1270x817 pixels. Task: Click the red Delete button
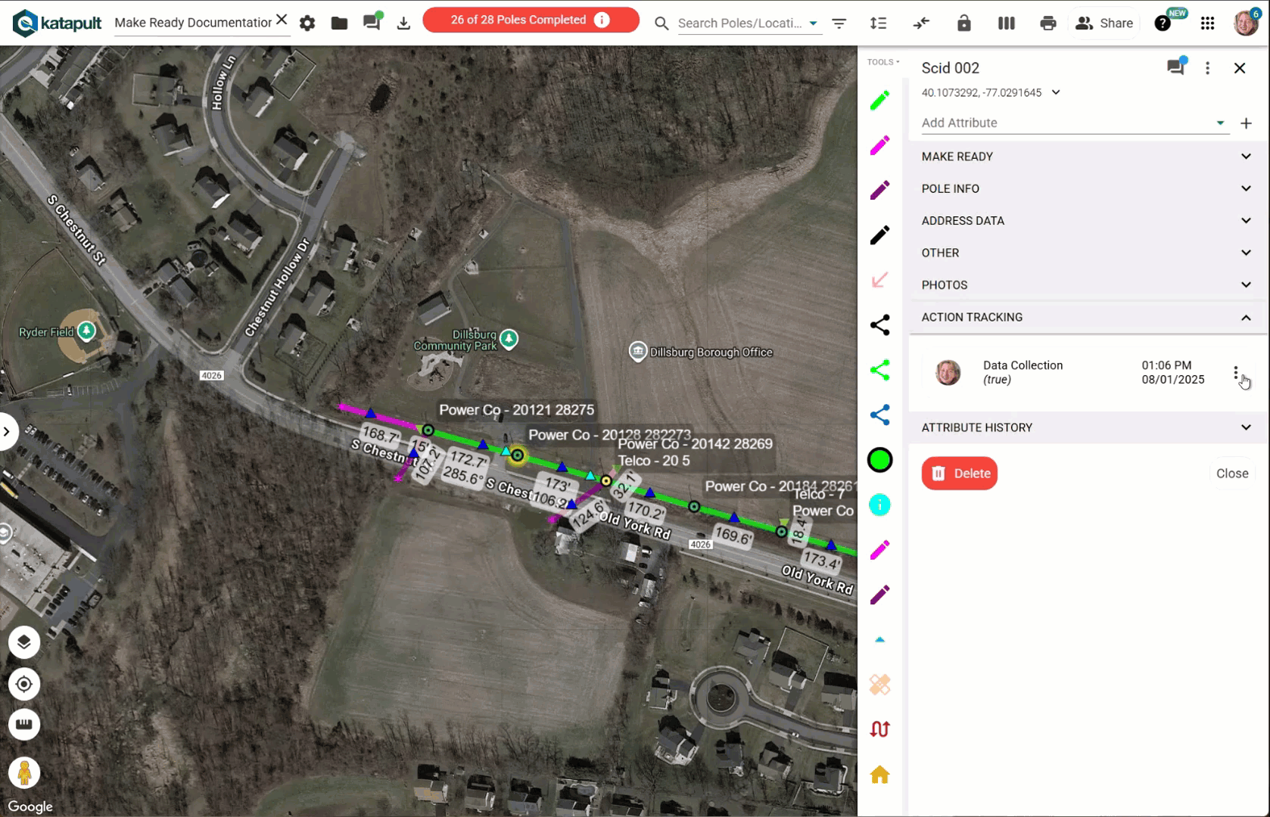(x=959, y=474)
